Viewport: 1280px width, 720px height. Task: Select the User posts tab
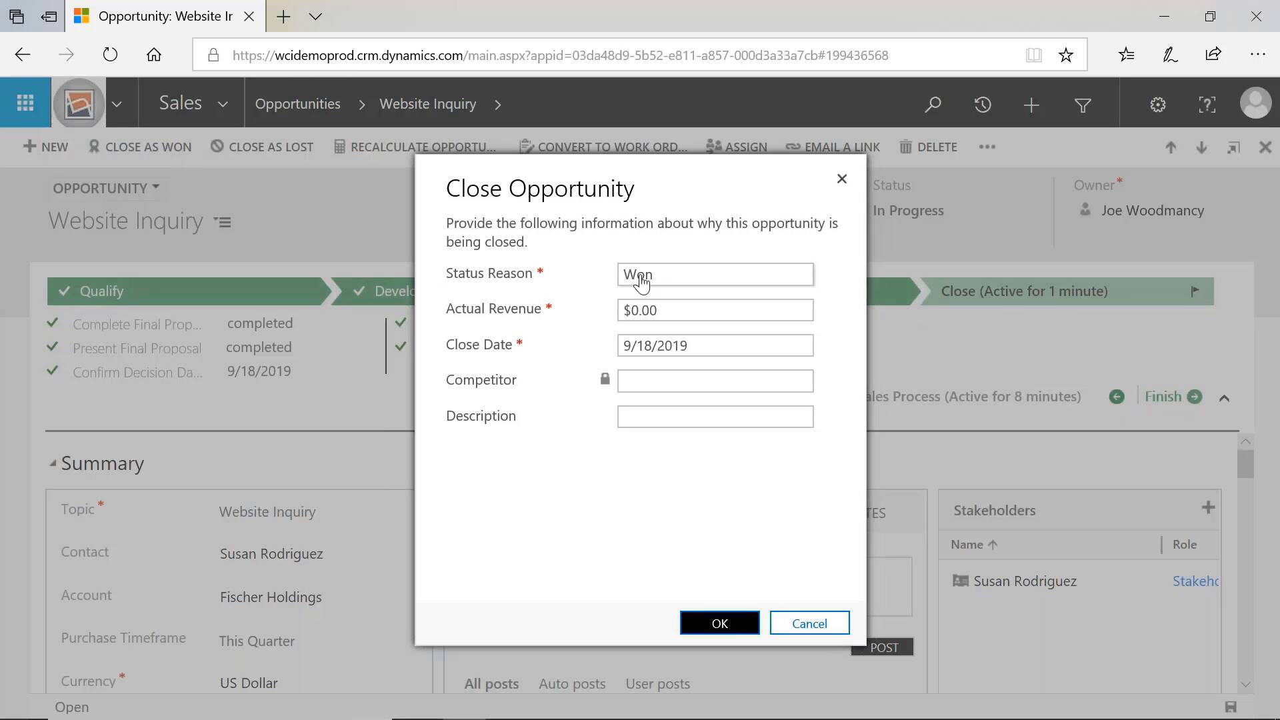click(x=657, y=683)
